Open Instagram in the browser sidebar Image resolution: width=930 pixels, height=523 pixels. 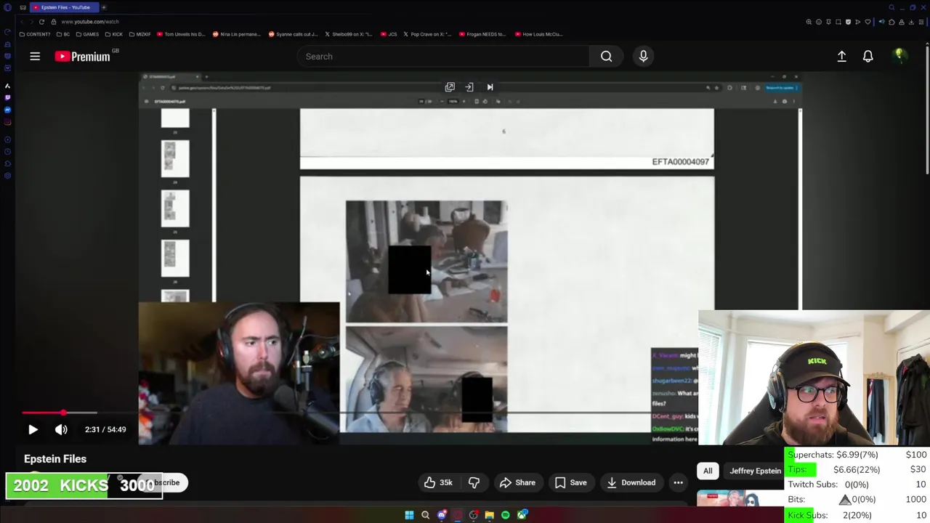(7, 122)
